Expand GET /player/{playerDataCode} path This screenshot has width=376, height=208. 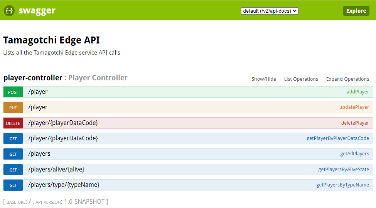(x=63, y=138)
